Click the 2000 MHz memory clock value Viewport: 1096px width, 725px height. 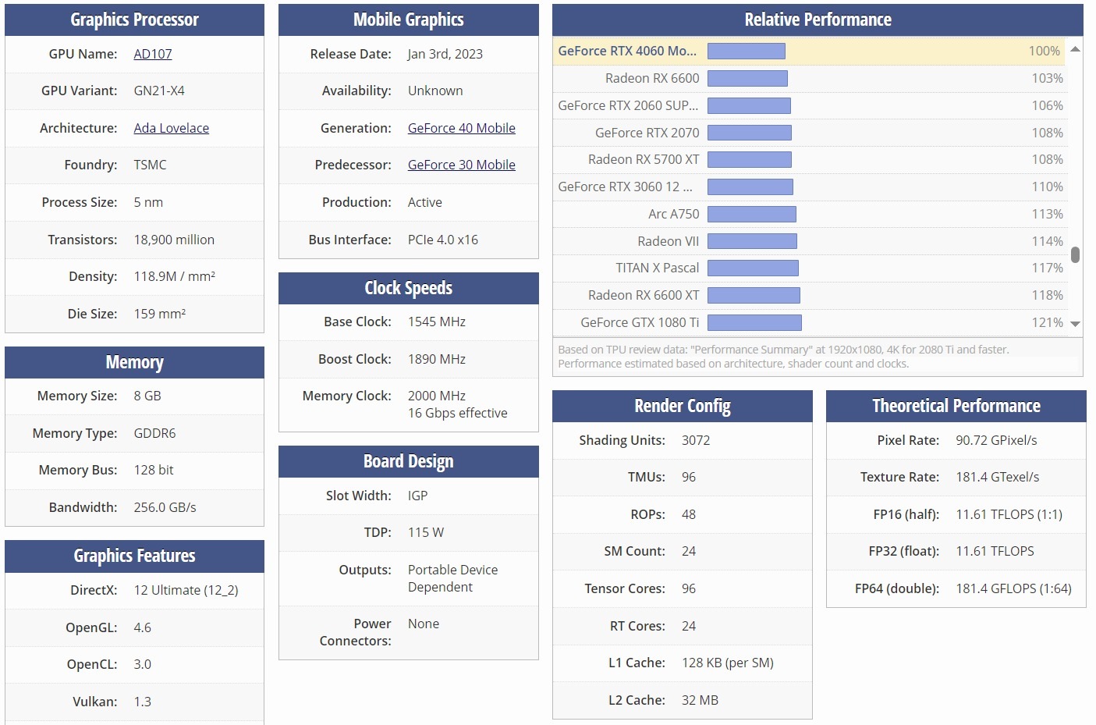437,396
